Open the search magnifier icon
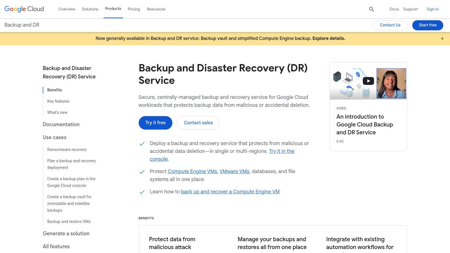 coord(372,9)
